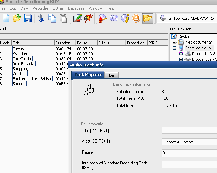Open the Extras menu
The width and height of the screenshot is (217, 173).
[x=58, y=8]
